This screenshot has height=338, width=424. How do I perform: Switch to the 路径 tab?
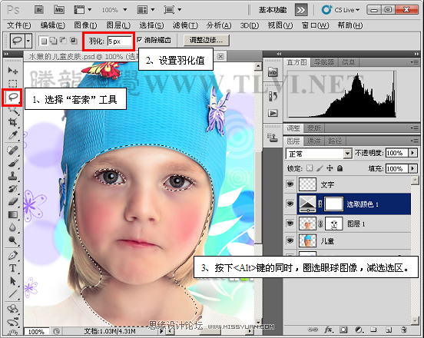pyautogui.click(x=335, y=141)
